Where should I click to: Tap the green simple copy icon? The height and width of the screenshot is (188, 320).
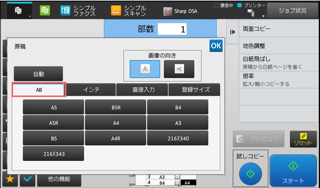[45, 11]
